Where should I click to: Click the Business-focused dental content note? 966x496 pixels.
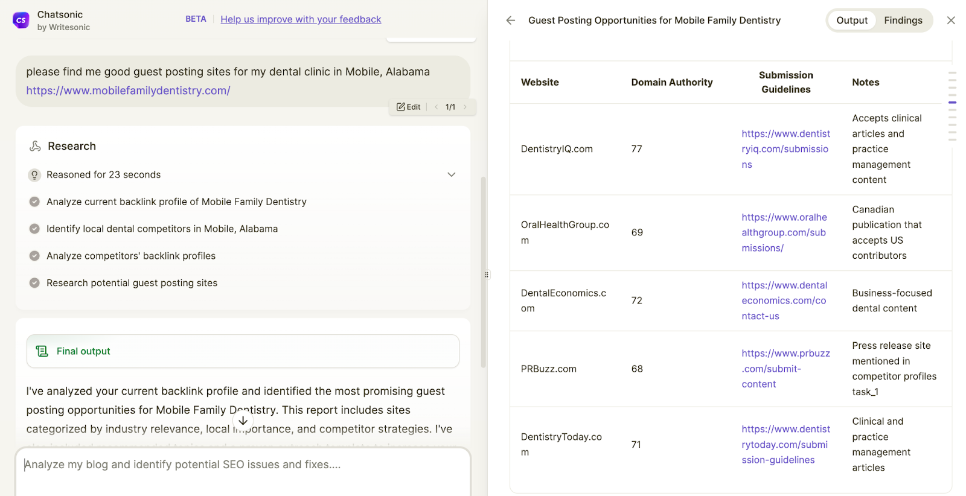pyautogui.click(x=892, y=300)
